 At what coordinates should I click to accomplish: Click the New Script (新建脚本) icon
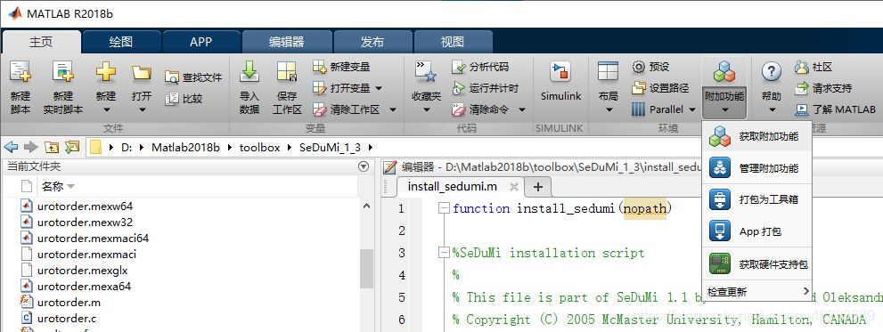click(x=20, y=73)
